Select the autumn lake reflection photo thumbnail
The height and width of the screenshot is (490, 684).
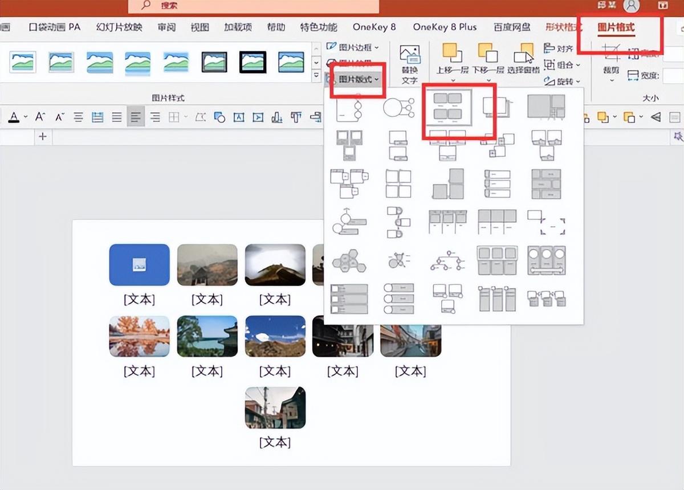click(139, 336)
